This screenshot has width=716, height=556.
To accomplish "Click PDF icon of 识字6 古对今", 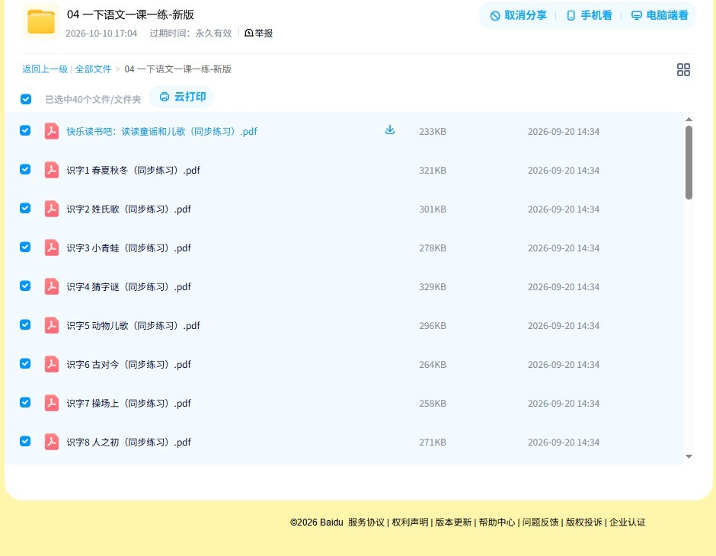I will [x=52, y=364].
